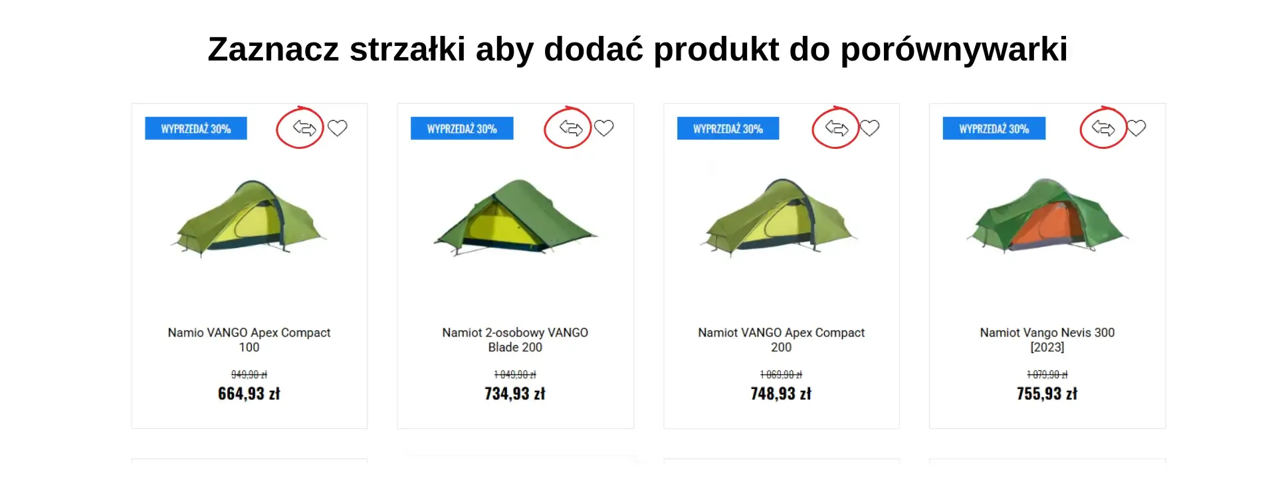Click WYPRZEDAŻ 30% badge on Nevis 300

coord(994,128)
